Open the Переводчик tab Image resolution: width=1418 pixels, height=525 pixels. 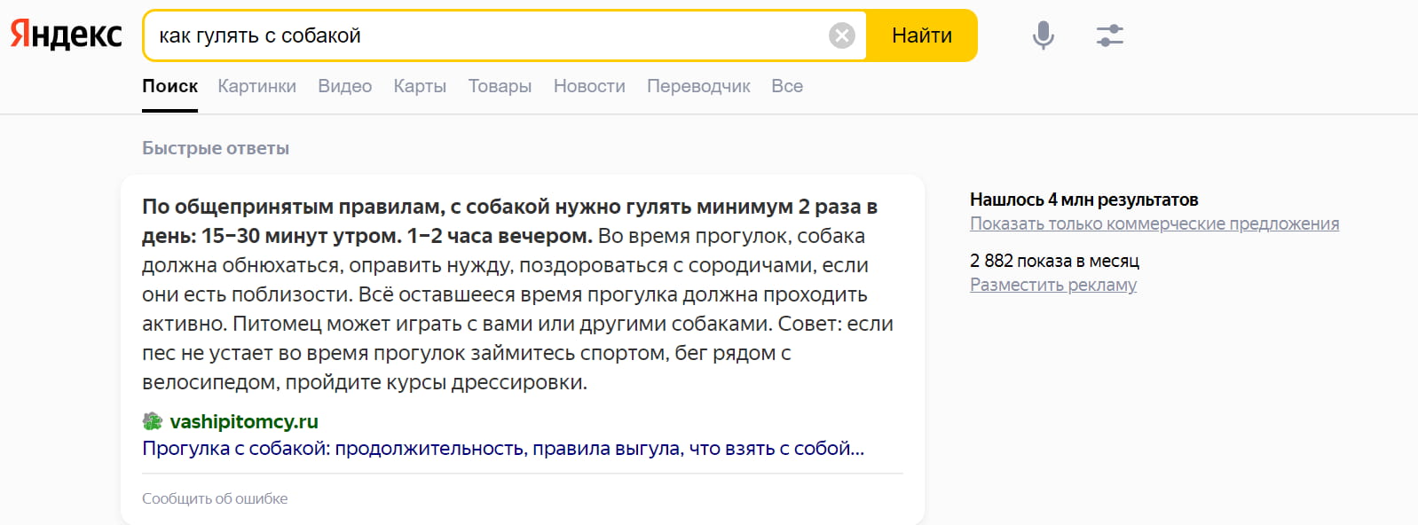point(698,86)
